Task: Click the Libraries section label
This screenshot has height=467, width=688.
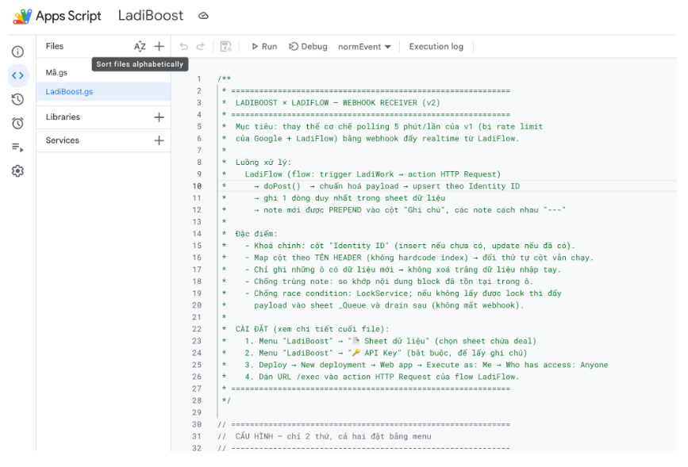Action: 63,117
